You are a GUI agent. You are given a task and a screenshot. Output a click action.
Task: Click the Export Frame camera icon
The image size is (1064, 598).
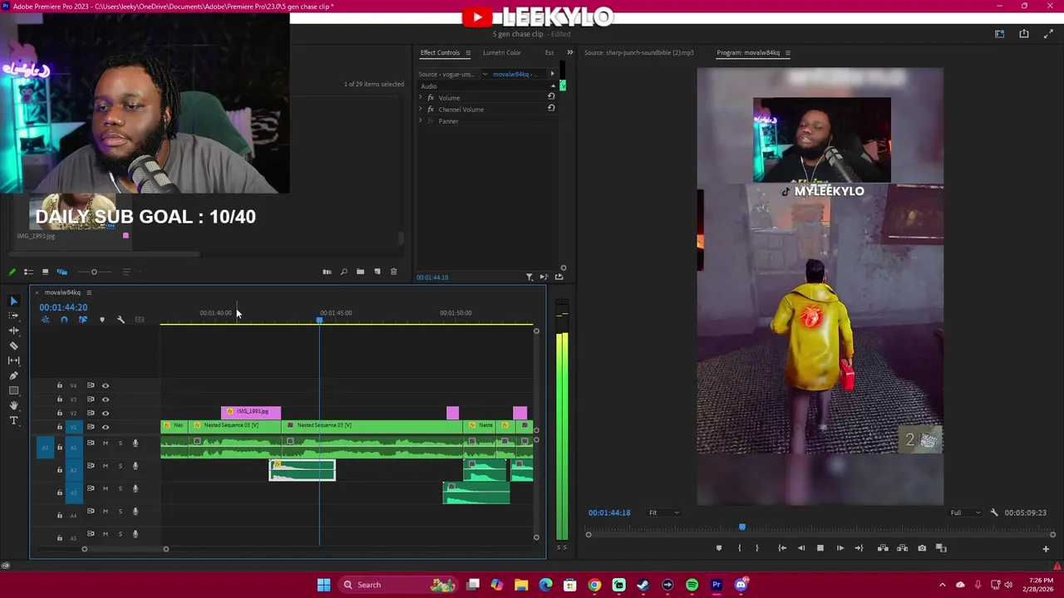coord(922,548)
